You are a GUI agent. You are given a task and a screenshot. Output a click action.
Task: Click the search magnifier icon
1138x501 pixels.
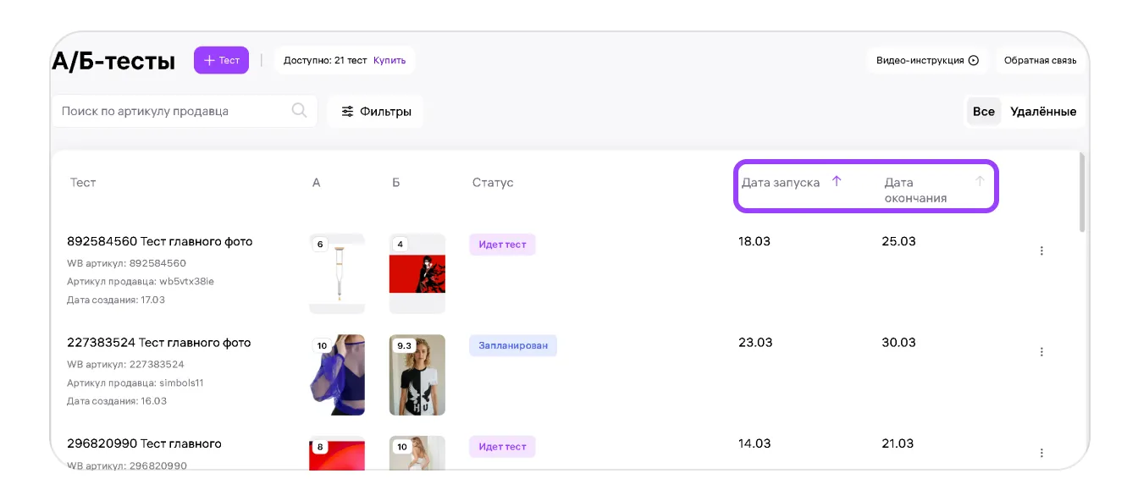[x=299, y=111]
